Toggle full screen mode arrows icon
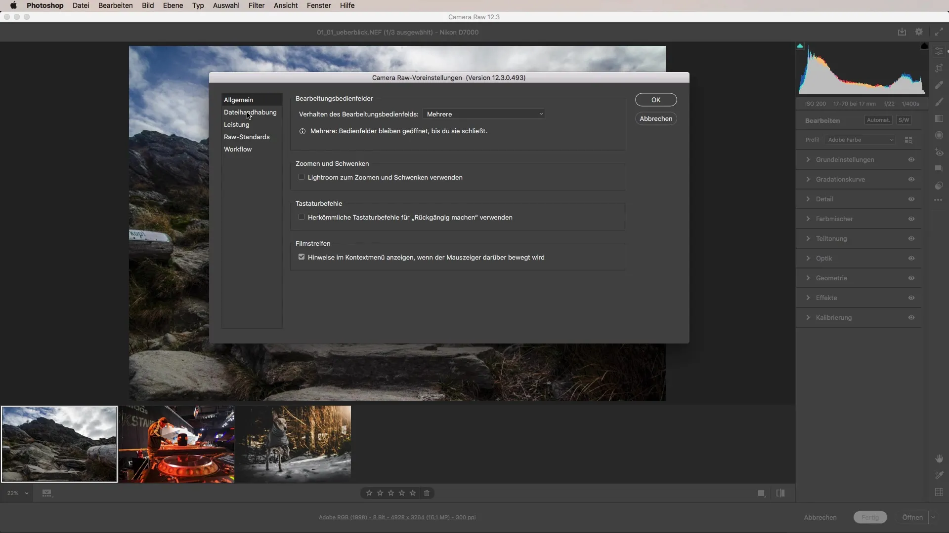The height and width of the screenshot is (533, 949). (x=939, y=32)
